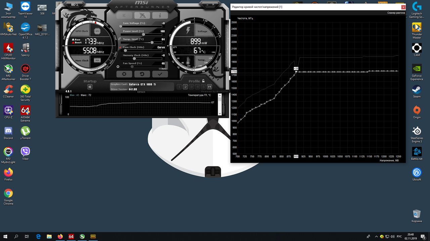Open GeForce Experience desktop shortcut

(417, 73)
